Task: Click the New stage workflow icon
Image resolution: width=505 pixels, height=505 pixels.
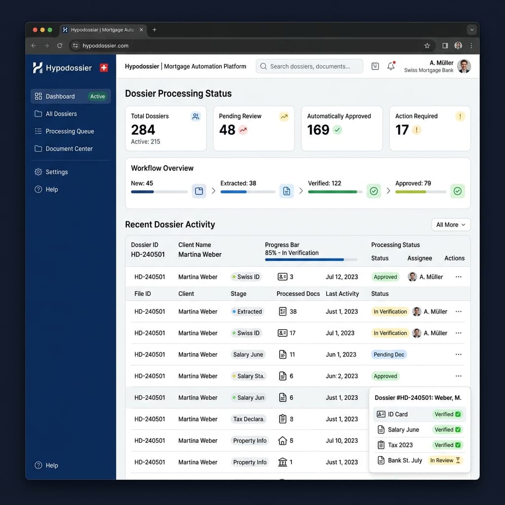Action: 199,191
